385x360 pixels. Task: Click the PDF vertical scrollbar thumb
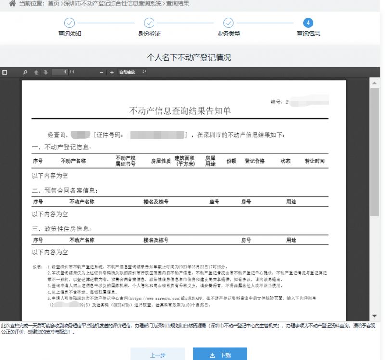375,152
